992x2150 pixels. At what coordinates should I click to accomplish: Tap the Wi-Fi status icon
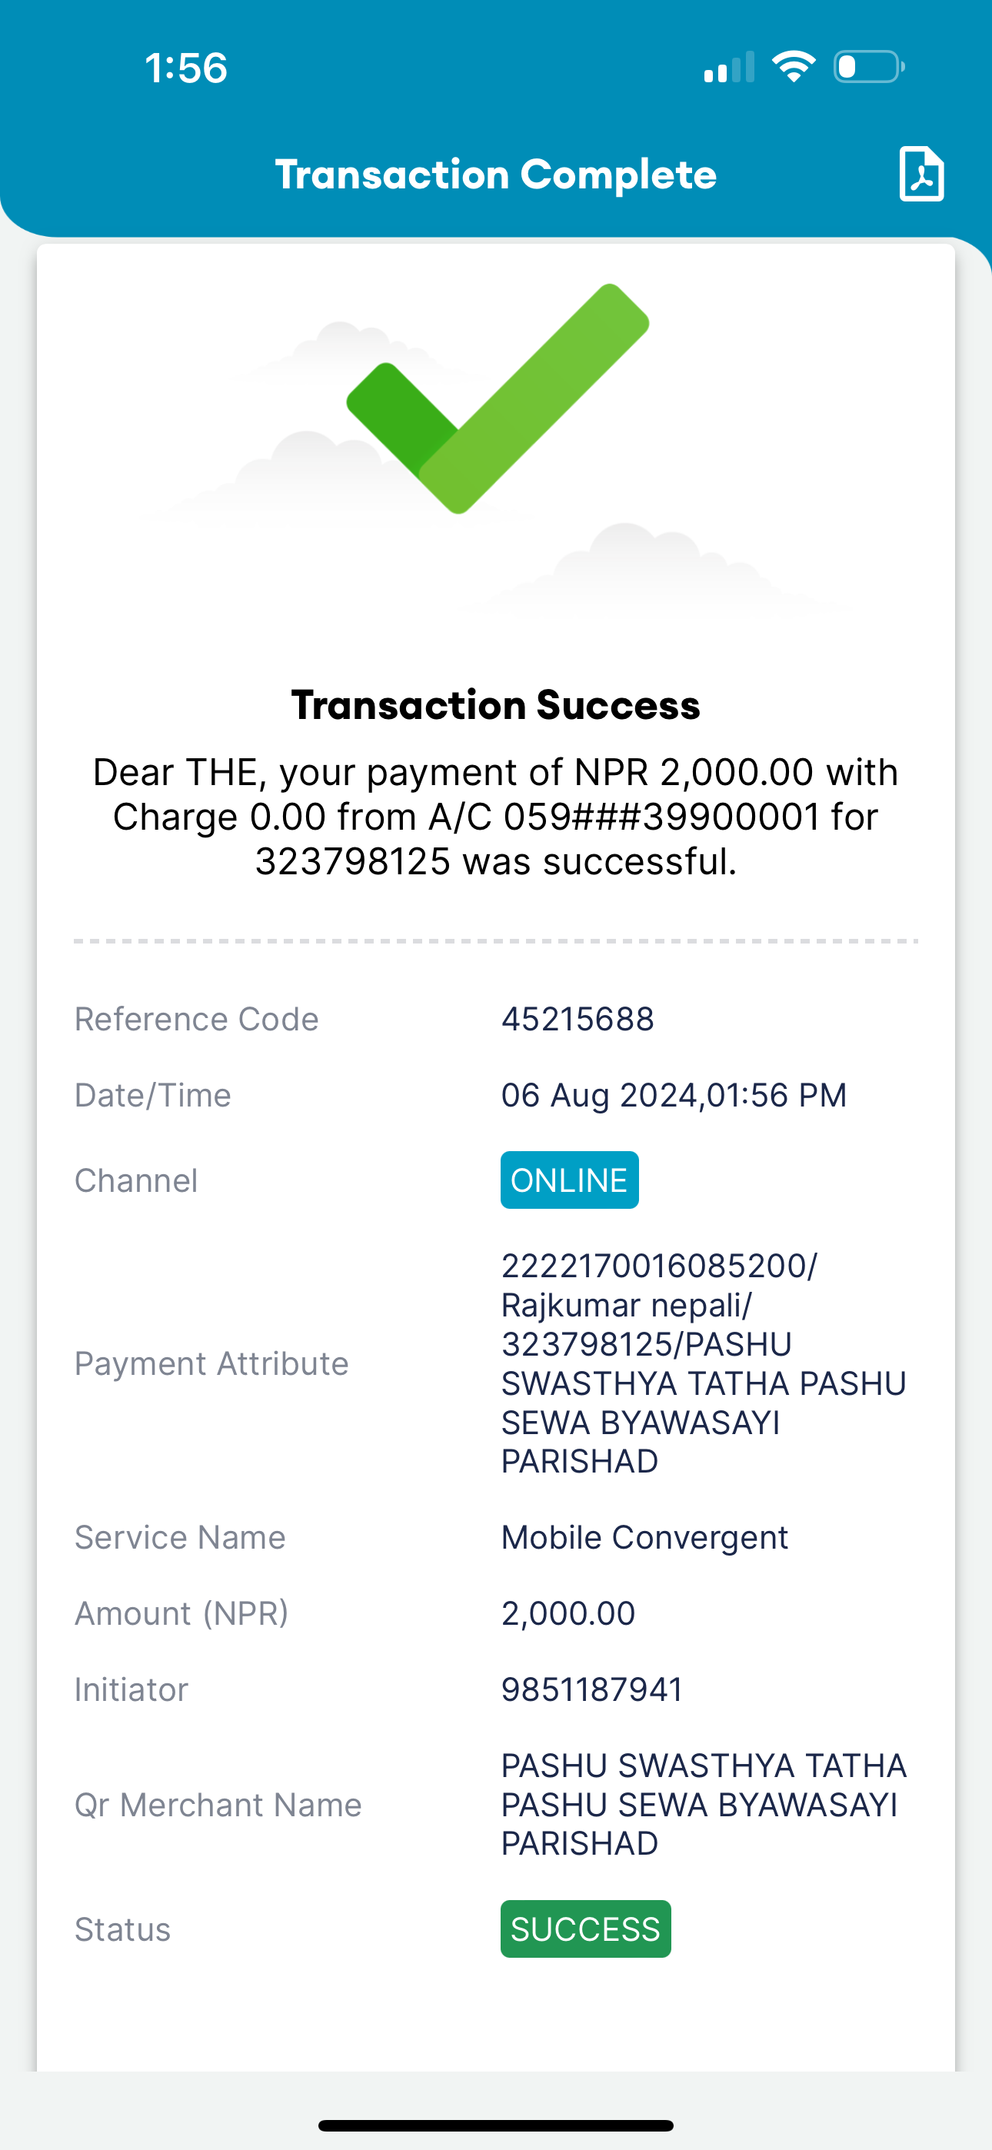(x=794, y=67)
